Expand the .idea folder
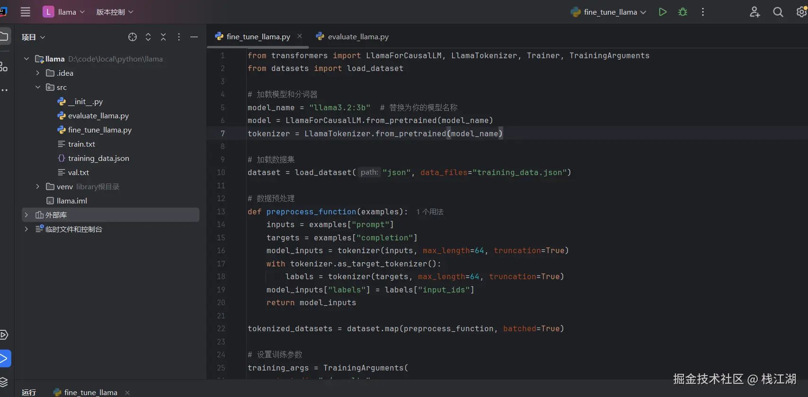This screenshot has width=808, height=397. (38, 73)
